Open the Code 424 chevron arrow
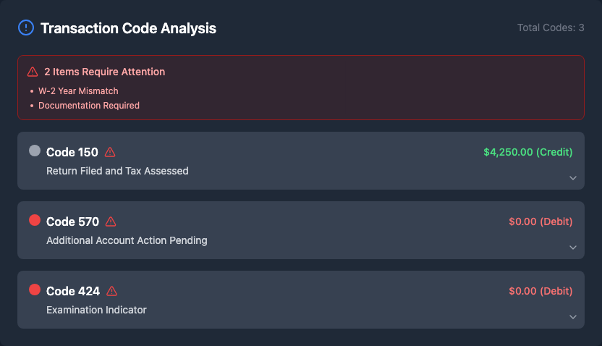Screen dimensions: 602x346 tap(572, 317)
